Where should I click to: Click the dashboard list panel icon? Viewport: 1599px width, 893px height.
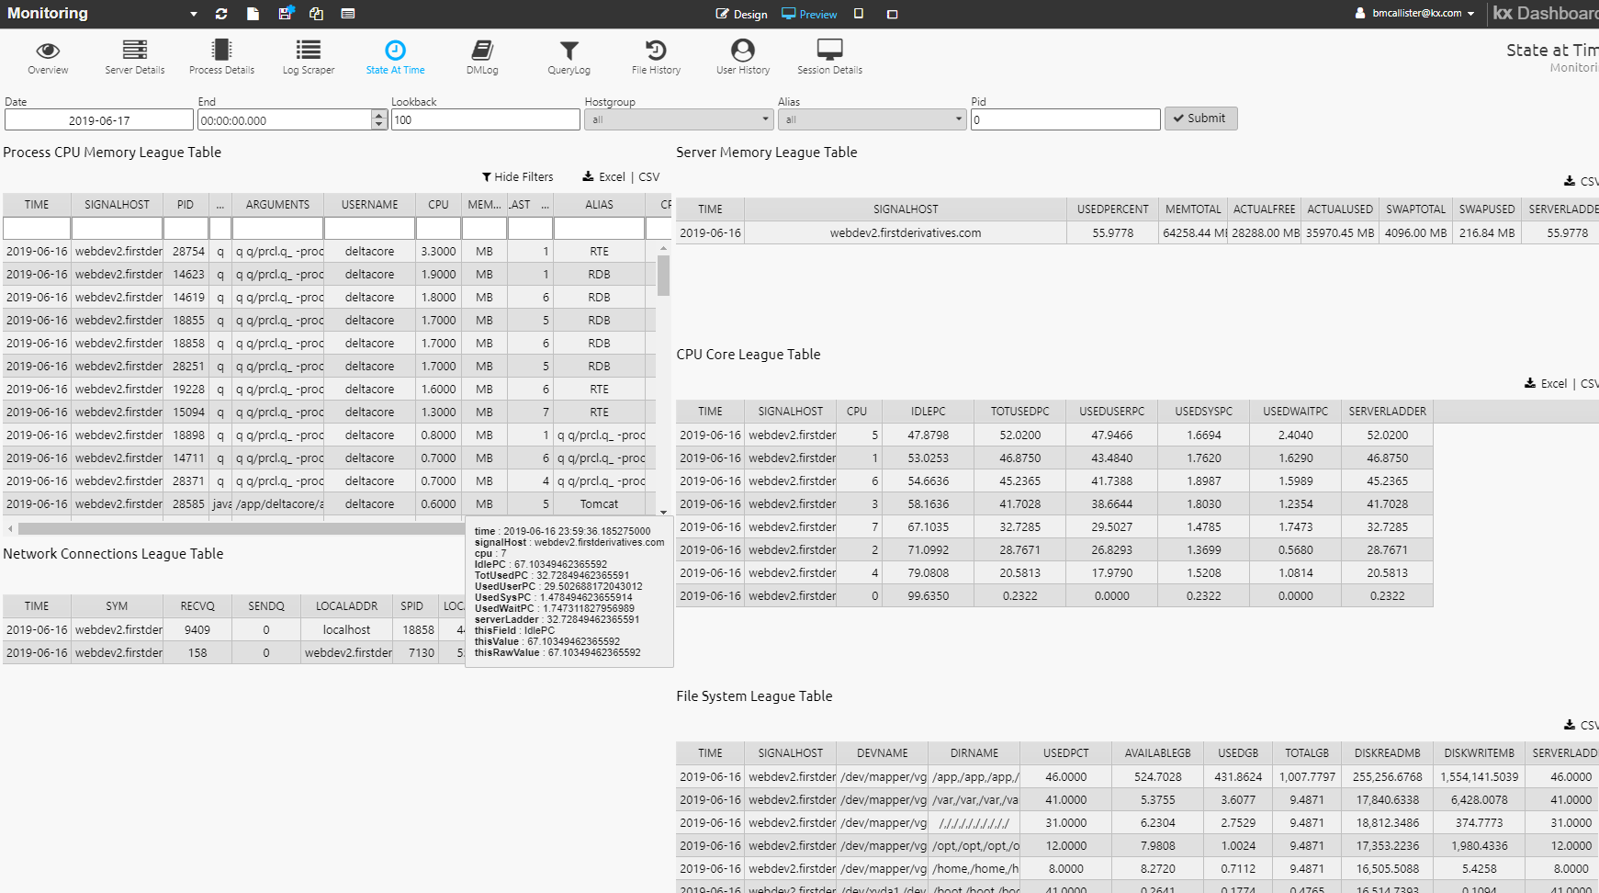[x=348, y=14]
